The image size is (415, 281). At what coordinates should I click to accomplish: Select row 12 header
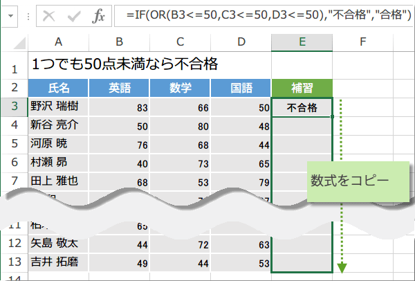[x=15, y=244]
